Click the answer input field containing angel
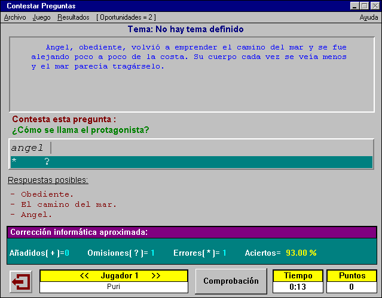The image size is (382, 298). (191, 148)
